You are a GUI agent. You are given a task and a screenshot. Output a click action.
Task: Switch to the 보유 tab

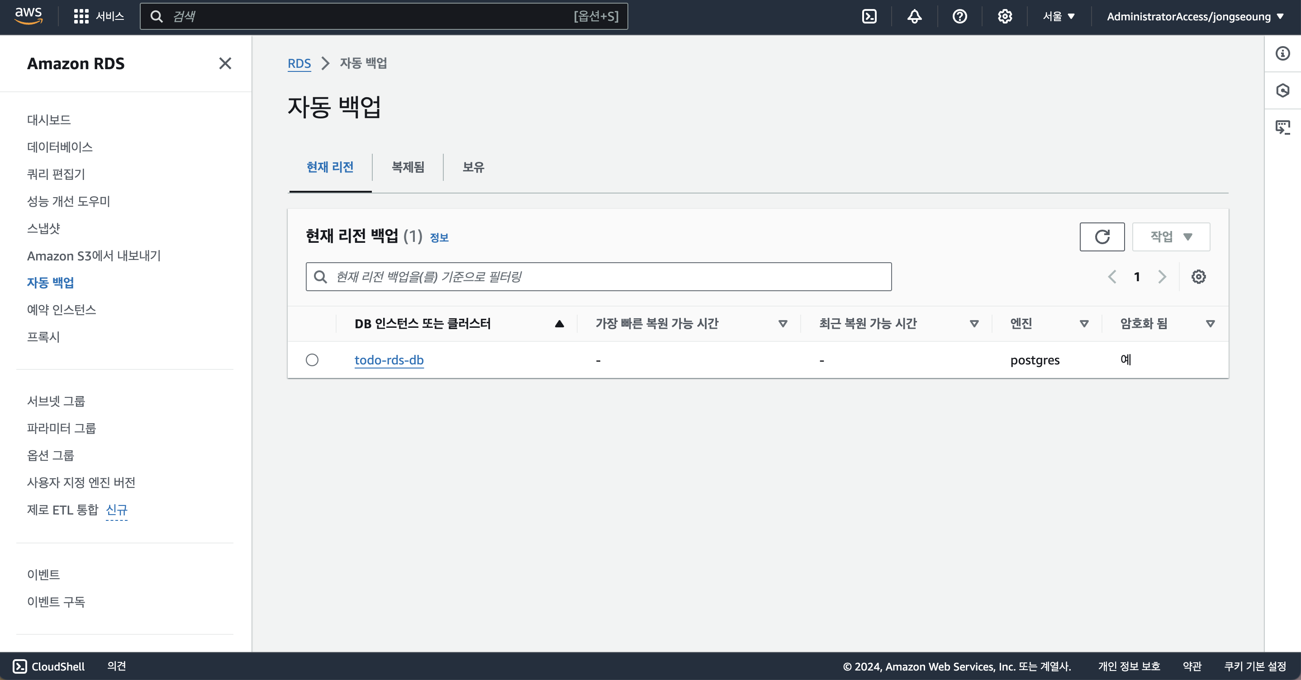coord(473,167)
